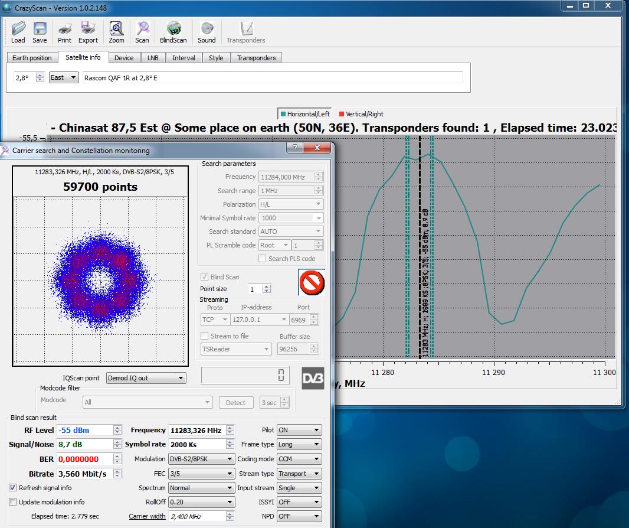Click the red stop search button
This screenshot has width=629, height=528.
click(312, 283)
